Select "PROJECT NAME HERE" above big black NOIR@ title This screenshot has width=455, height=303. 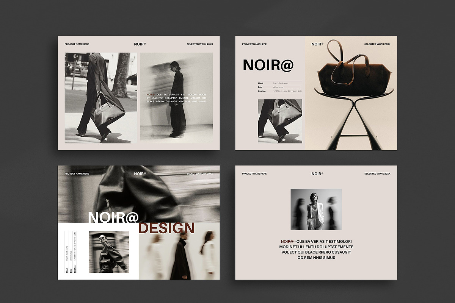tap(254, 44)
